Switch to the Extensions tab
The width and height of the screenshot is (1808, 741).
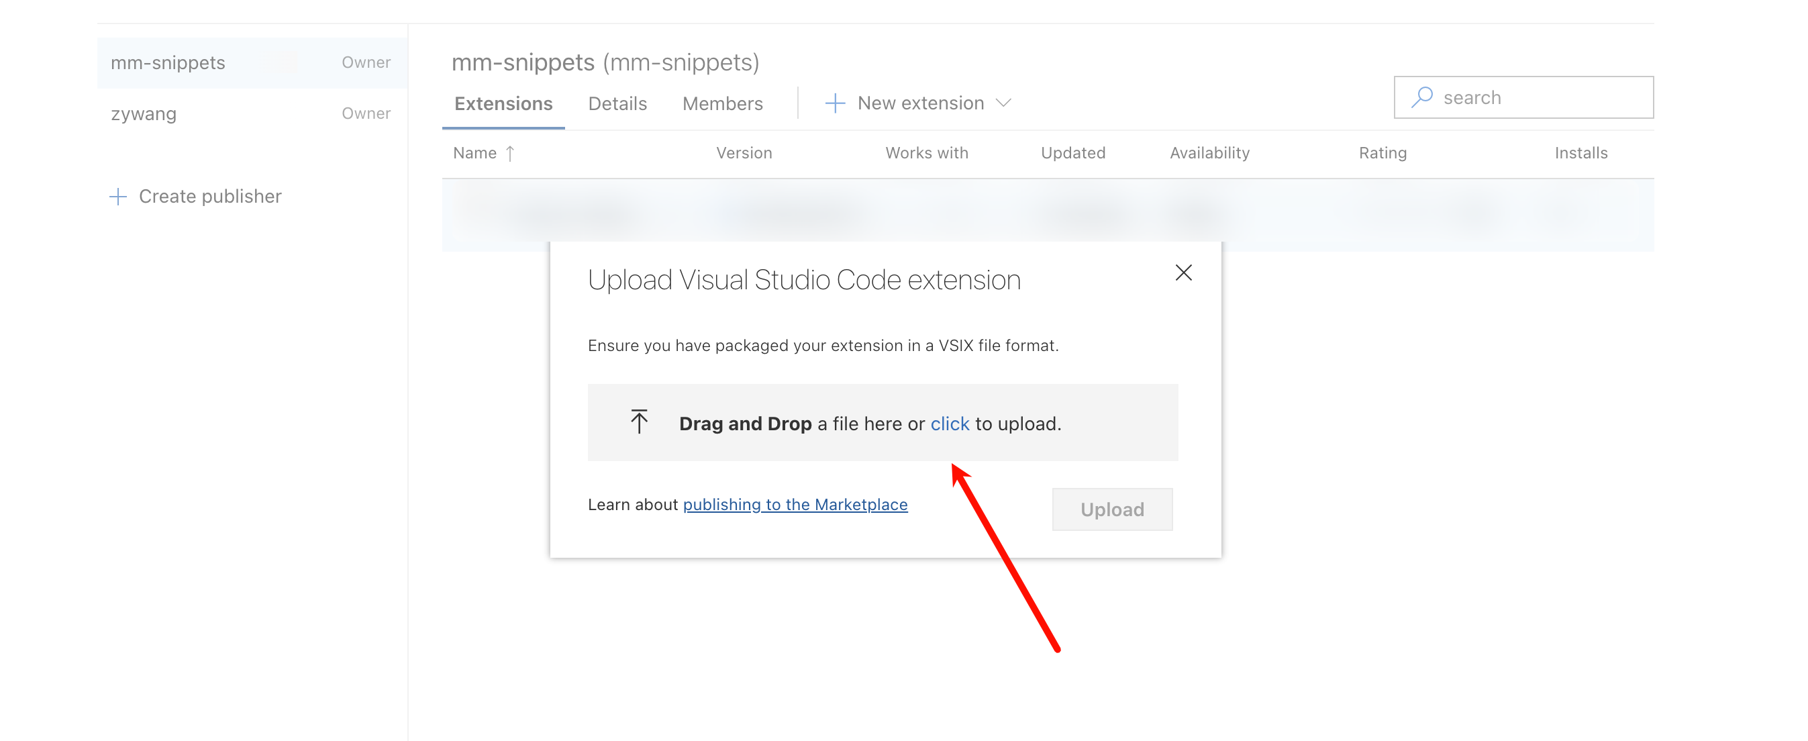click(x=503, y=104)
